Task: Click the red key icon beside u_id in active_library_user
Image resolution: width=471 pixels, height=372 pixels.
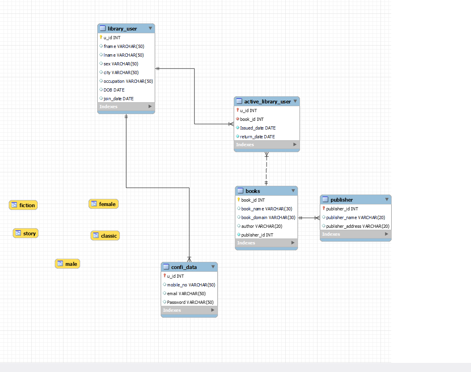Action: (x=238, y=110)
